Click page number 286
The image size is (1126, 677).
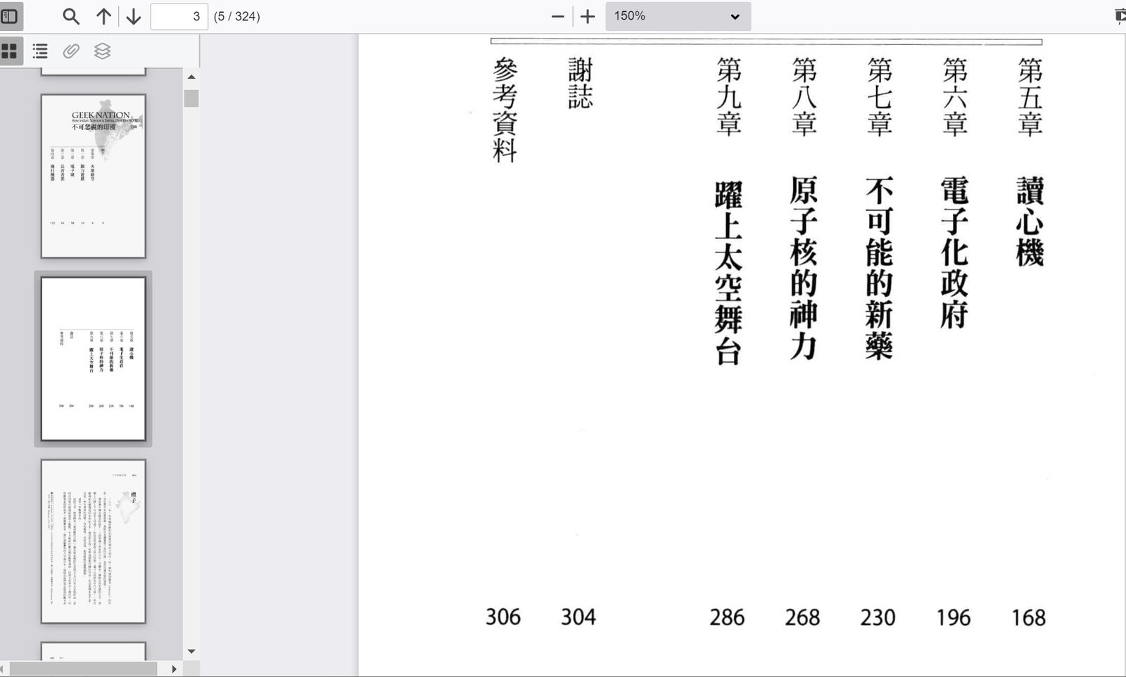[727, 618]
